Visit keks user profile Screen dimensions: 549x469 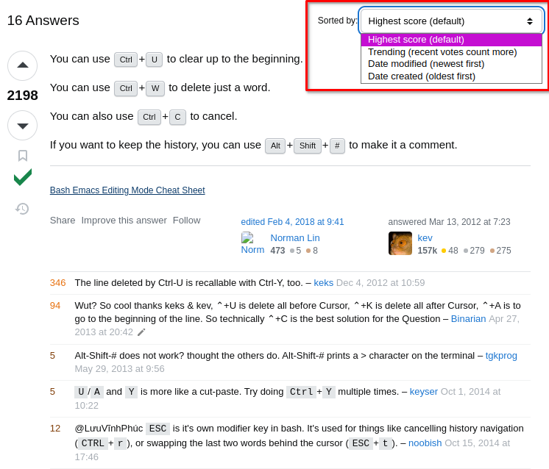(324, 282)
